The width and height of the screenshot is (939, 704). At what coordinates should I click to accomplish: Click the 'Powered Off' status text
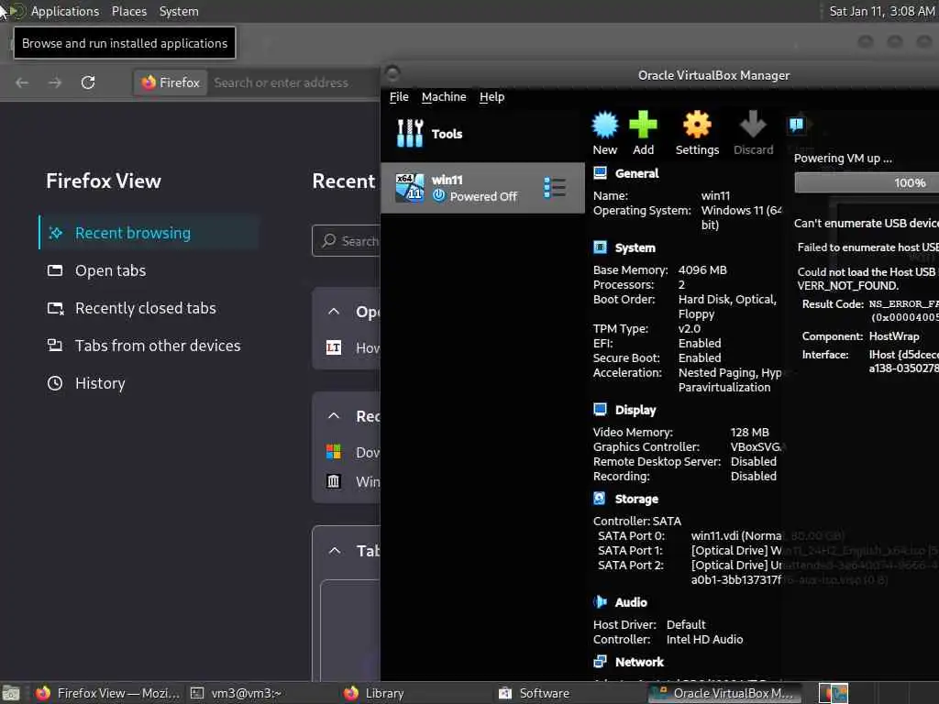point(482,196)
